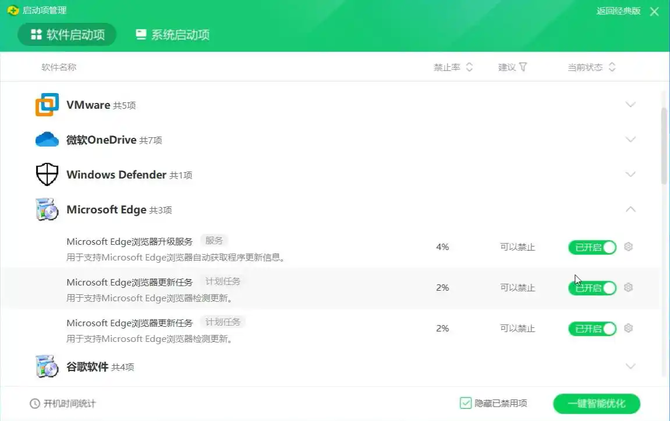Turn off the first Edge浏览器更新任务 toggle
This screenshot has height=421, width=670.
(x=592, y=287)
